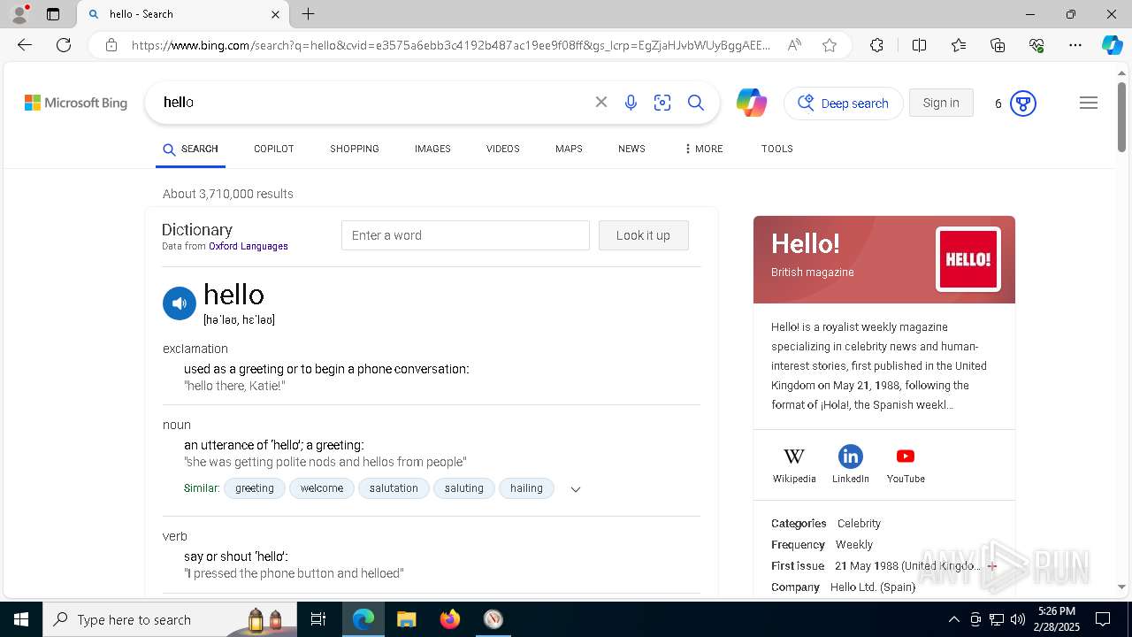Screen dimensions: 1132x637
Task: Open visual search camera icon
Action: tap(662, 103)
